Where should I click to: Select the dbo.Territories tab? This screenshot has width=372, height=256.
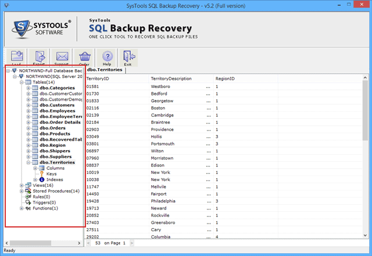105,70
